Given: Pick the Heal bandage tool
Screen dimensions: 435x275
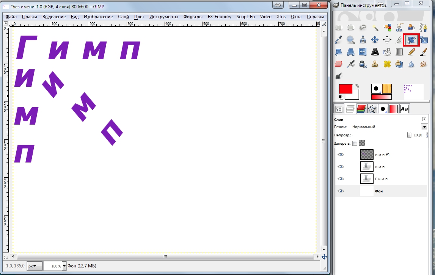Looking at the screenshot, I should coord(387,64).
